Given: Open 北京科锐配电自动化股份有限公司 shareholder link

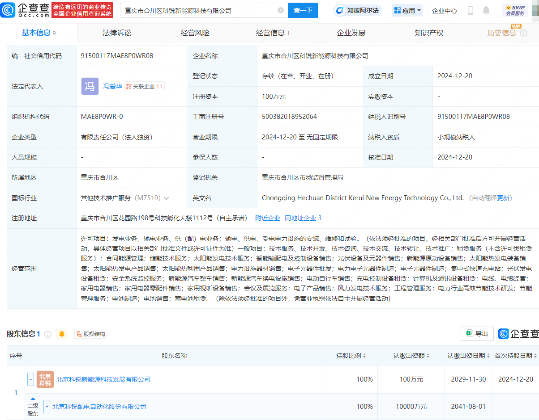Looking at the screenshot, I should [99, 407].
